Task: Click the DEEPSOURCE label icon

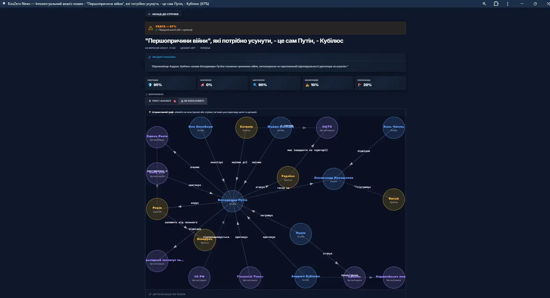Action: click(147, 94)
